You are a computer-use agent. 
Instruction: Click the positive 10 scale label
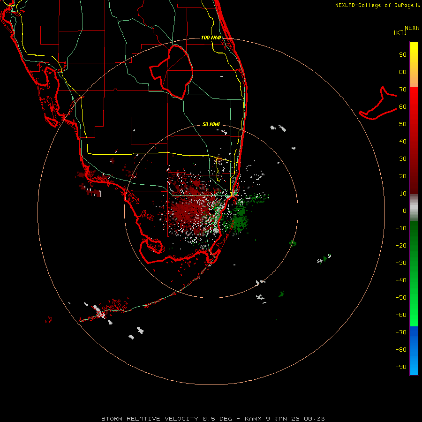click(403, 194)
